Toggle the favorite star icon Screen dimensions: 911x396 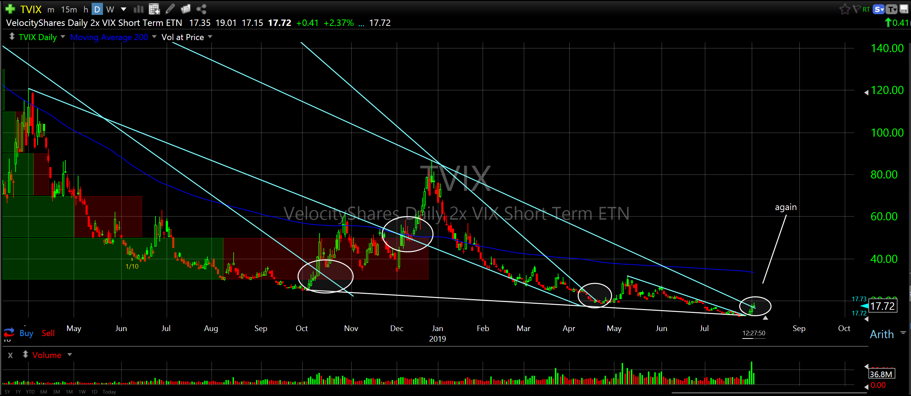(844, 9)
